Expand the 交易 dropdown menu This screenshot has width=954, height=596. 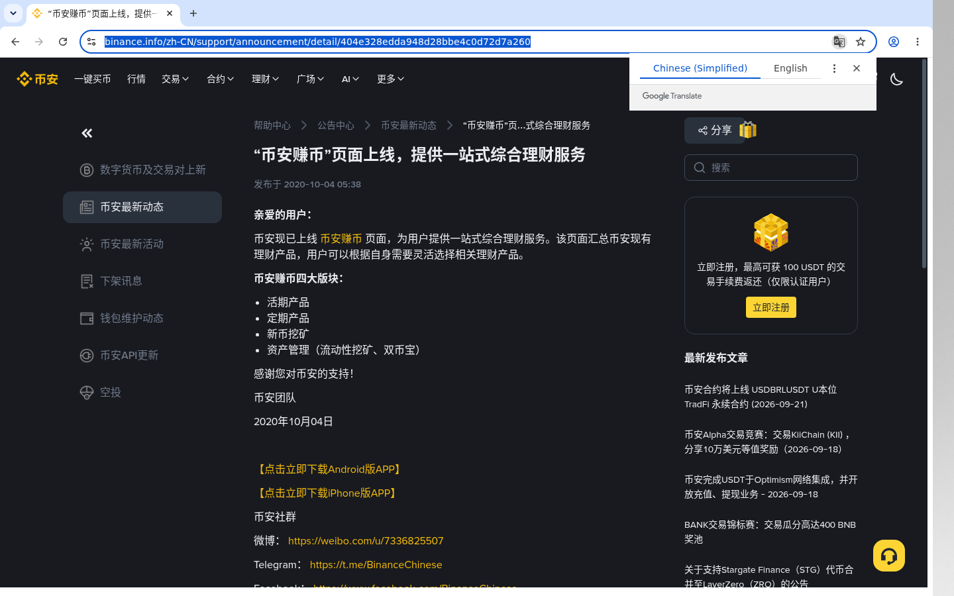coord(176,79)
